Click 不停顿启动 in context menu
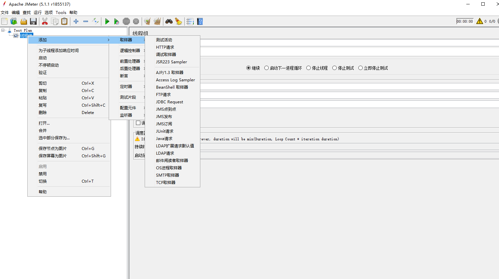This screenshot has height=279, width=499. click(69, 65)
